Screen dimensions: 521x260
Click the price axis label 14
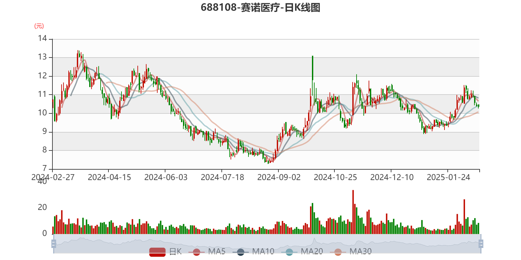pyautogui.click(x=42, y=39)
